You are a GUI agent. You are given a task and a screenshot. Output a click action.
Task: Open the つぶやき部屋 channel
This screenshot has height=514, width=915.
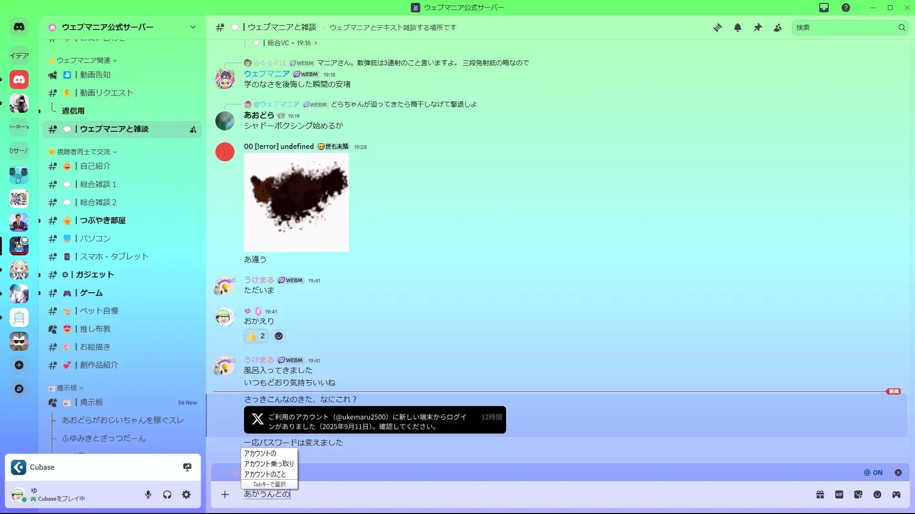pos(102,220)
